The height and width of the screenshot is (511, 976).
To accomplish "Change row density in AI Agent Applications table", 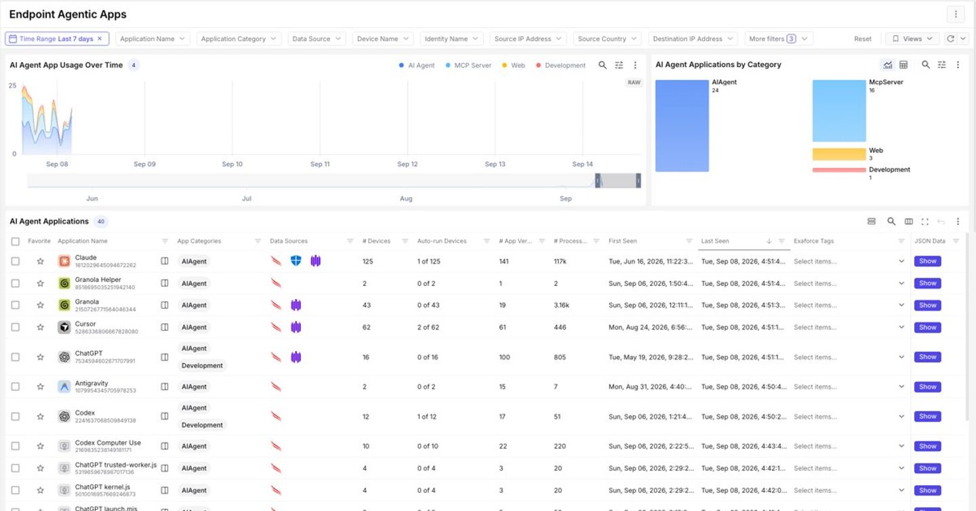I will tap(872, 222).
